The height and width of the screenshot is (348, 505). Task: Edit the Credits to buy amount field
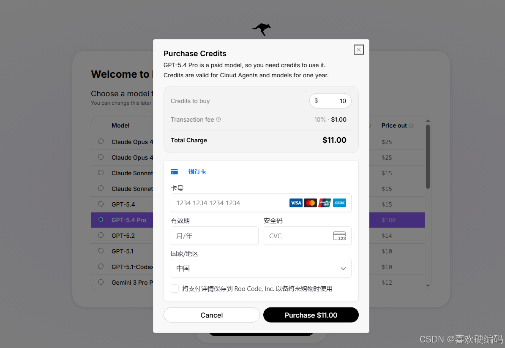click(x=330, y=101)
